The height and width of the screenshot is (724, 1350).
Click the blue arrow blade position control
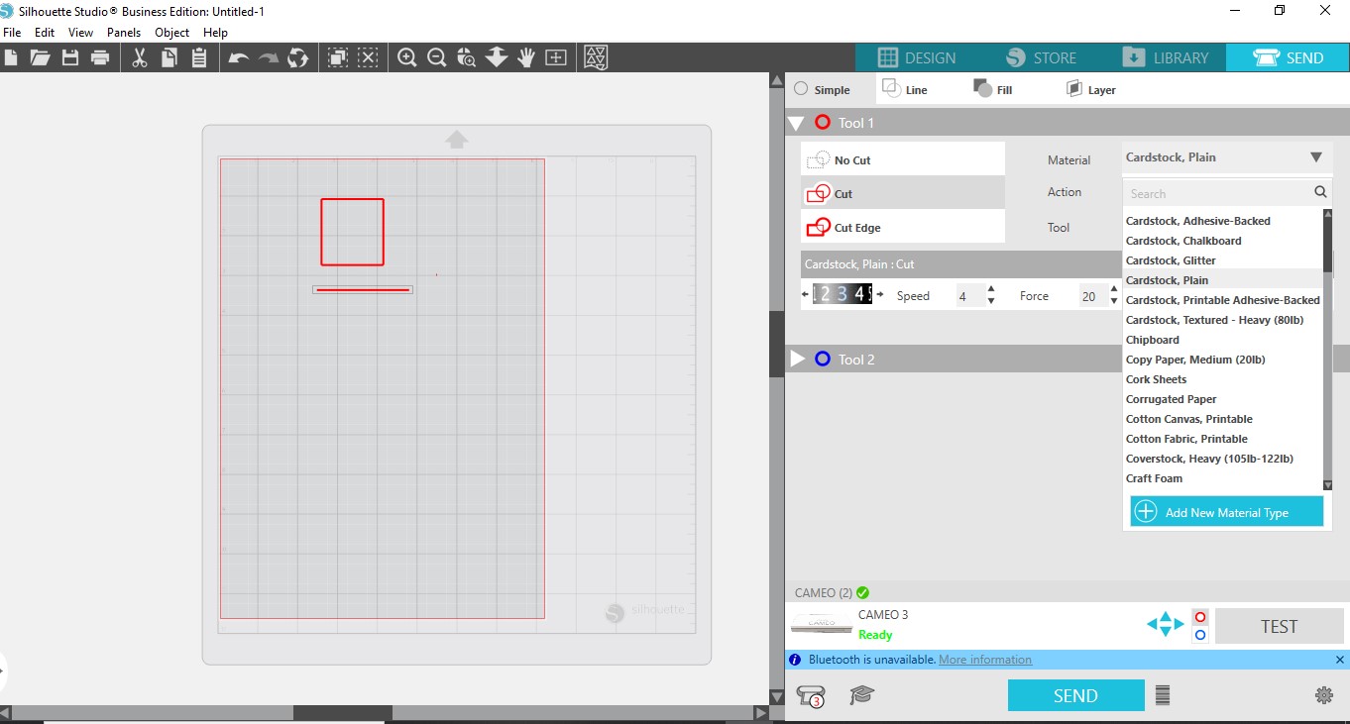point(1166,624)
